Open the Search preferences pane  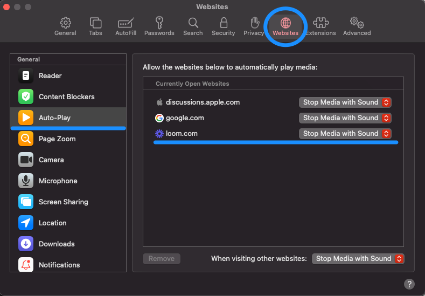tap(193, 23)
